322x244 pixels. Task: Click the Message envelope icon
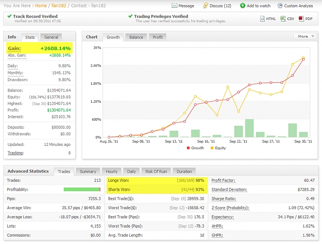174,6
